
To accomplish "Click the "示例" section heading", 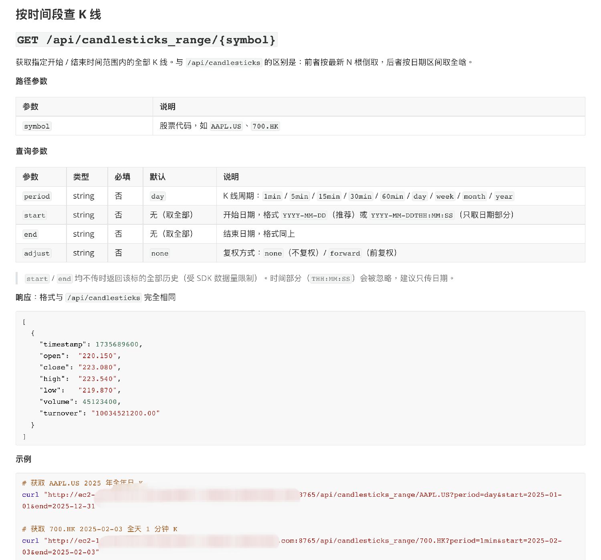I will point(23,459).
